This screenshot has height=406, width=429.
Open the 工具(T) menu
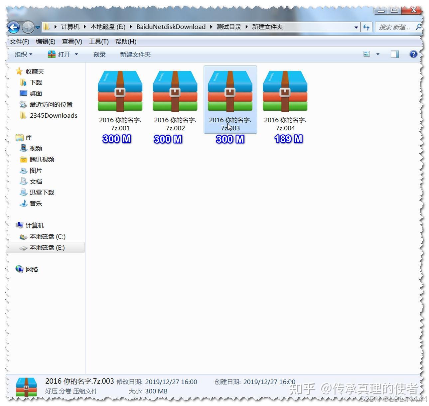[99, 42]
